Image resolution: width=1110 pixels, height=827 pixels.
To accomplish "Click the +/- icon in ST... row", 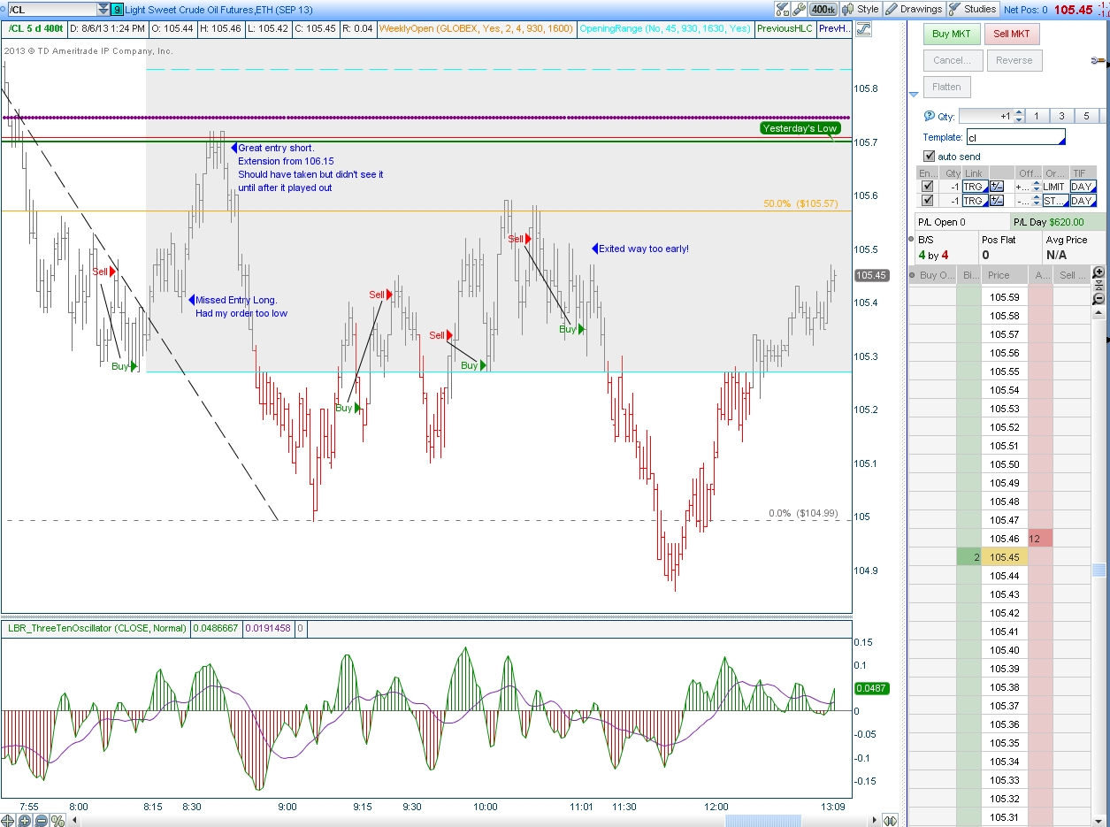I will click(x=997, y=201).
